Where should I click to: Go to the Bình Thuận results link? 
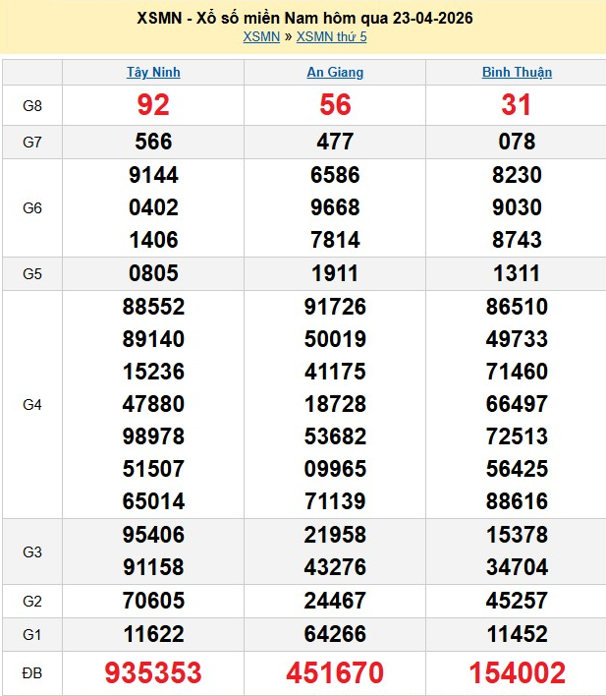click(x=517, y=73)
